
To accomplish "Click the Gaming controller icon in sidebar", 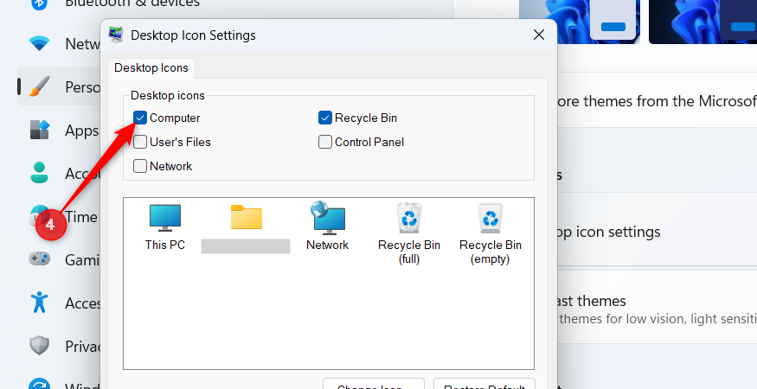I will pyautogui.click(x=40, y=259).
